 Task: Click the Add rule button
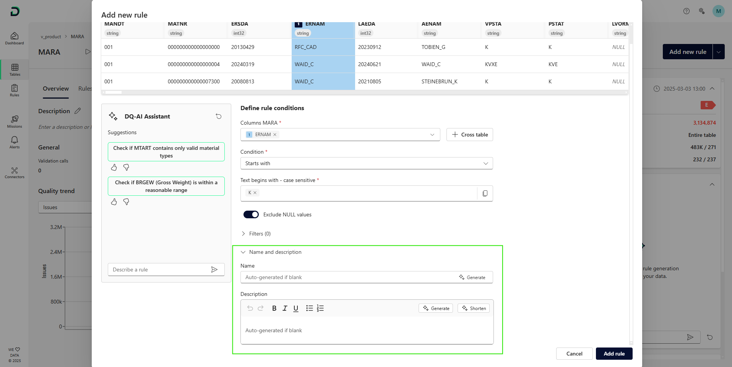coord(614,354)
